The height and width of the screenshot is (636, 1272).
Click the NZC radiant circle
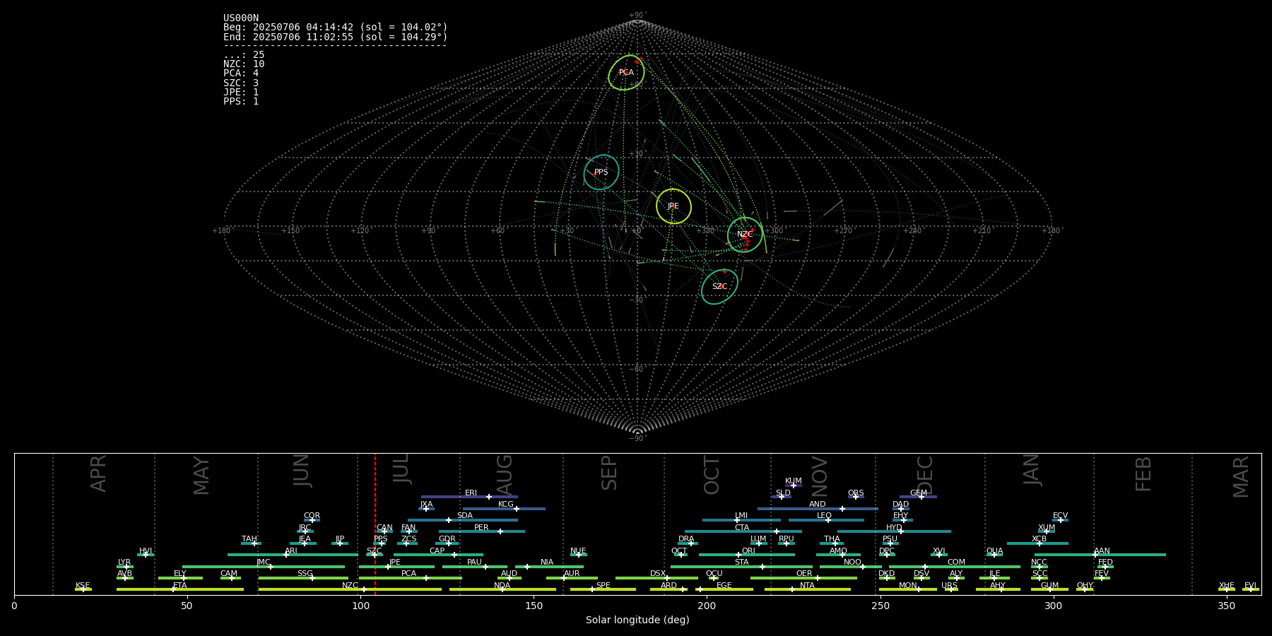click(746, 234)
